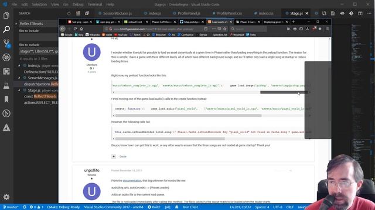This screenshot has height=210, width=375.
Task: Open the Debug view in the activity bar
Action: (x=6, y=57)
